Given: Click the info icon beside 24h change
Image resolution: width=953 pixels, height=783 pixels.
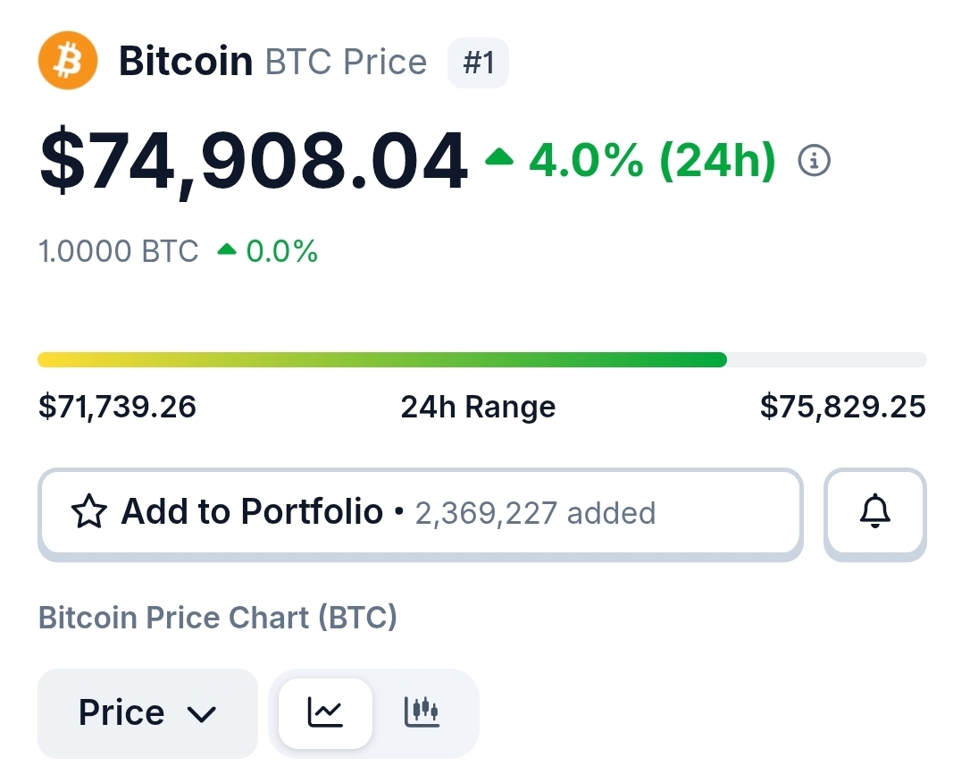Looking at the screenshot, I should [x=814, y=161].
